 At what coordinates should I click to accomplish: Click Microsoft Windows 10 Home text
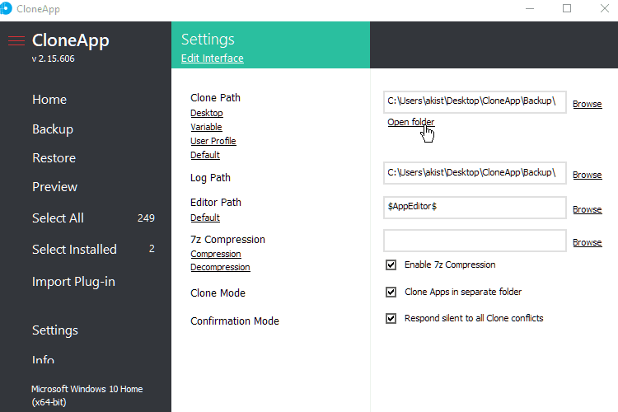(87, 389)
